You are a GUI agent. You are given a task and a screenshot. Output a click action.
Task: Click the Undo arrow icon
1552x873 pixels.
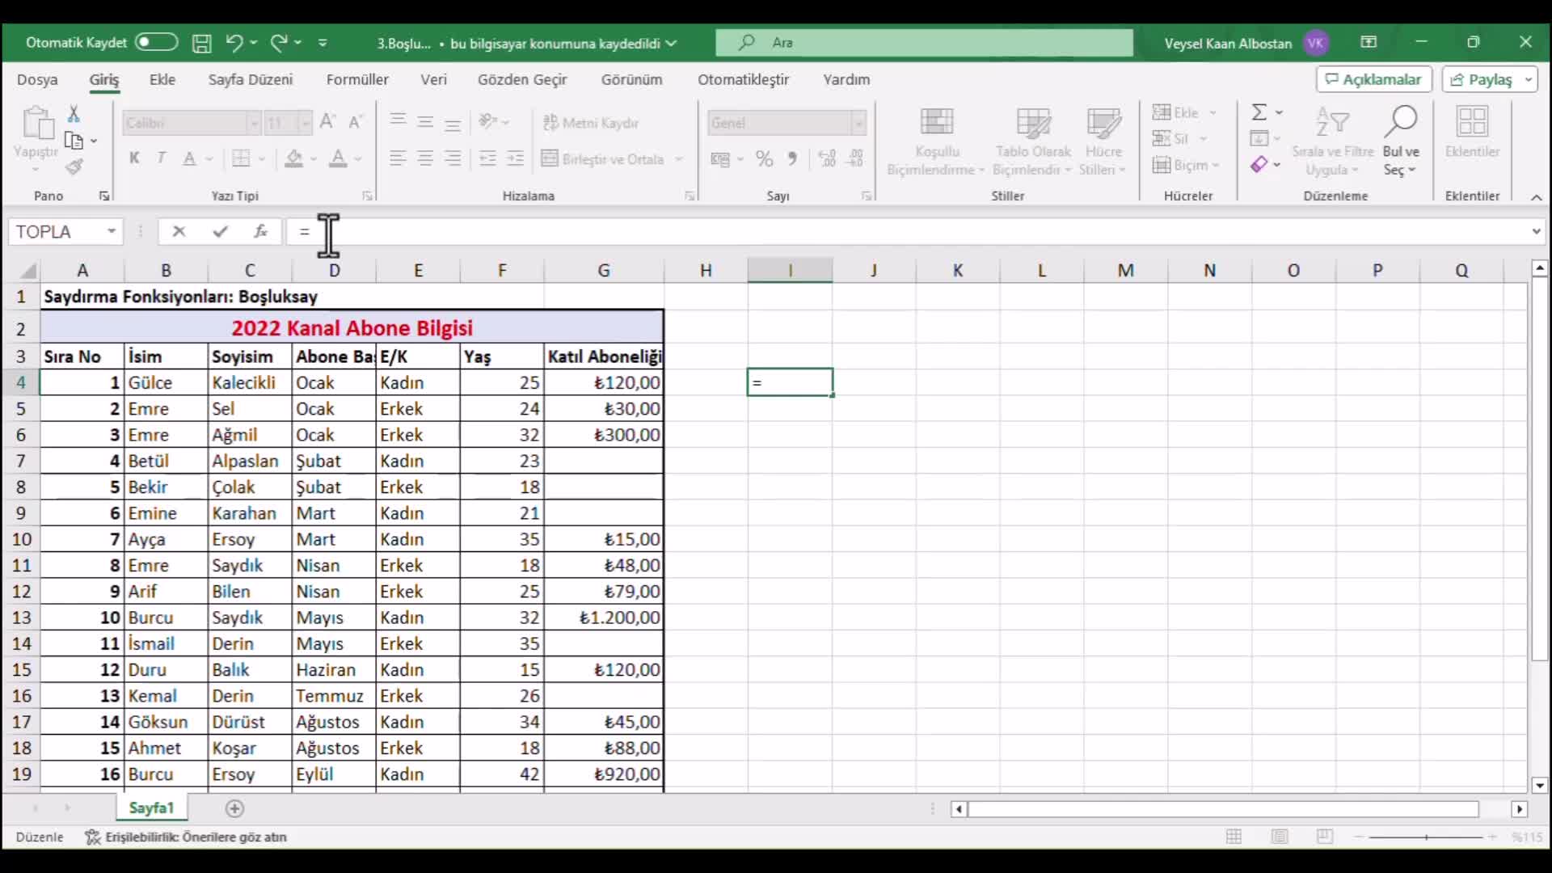point(234,43)
